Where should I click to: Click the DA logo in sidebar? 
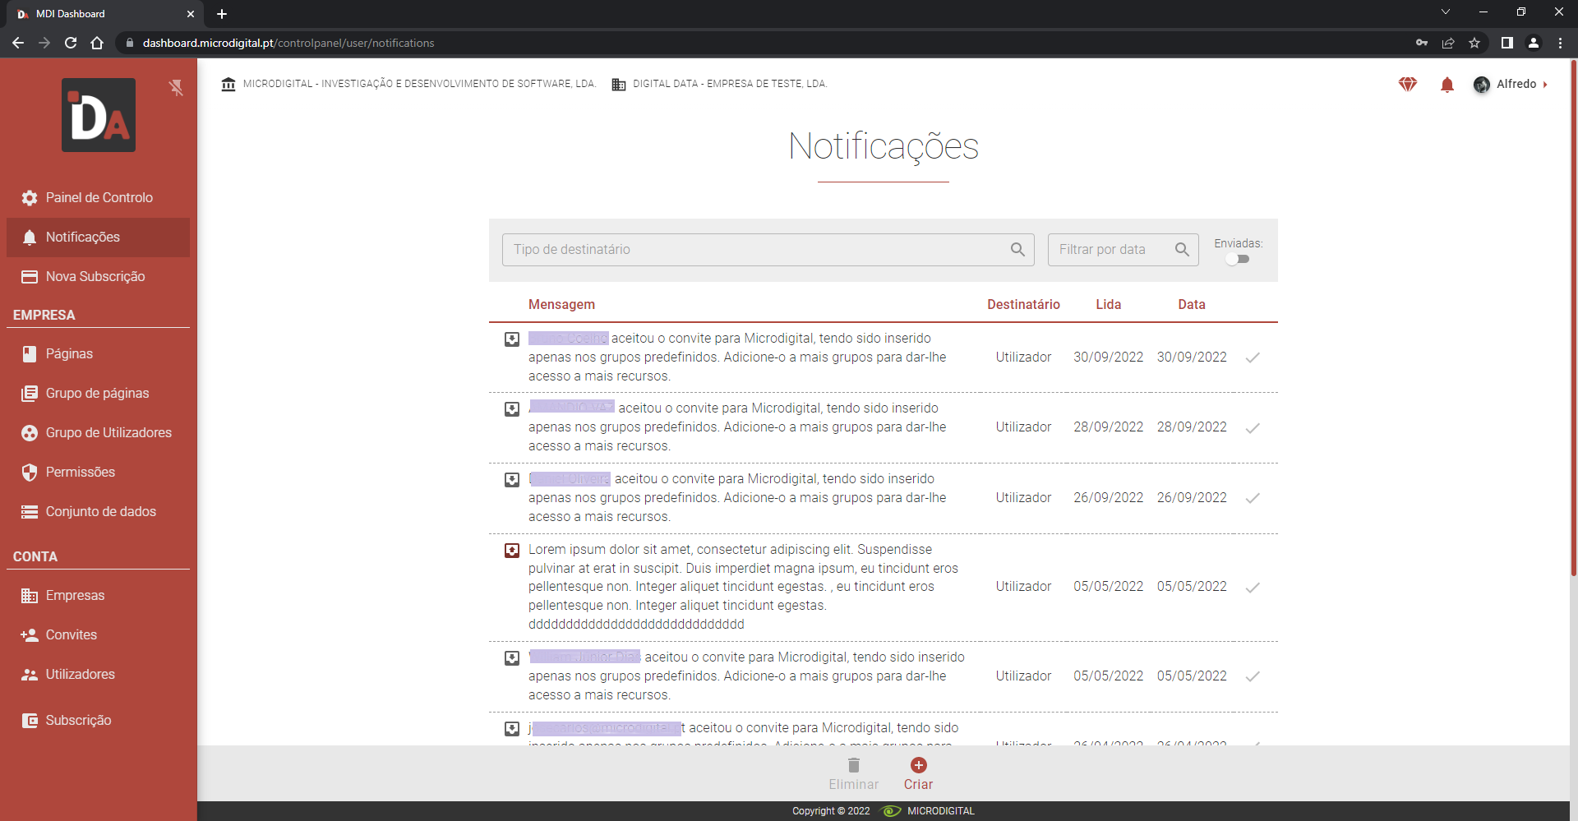[x=99, y=115]
